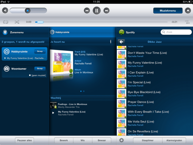Select Don't Waste Your Time (Live)
Screen dimensions: 193x145
(x=155, y=54)
